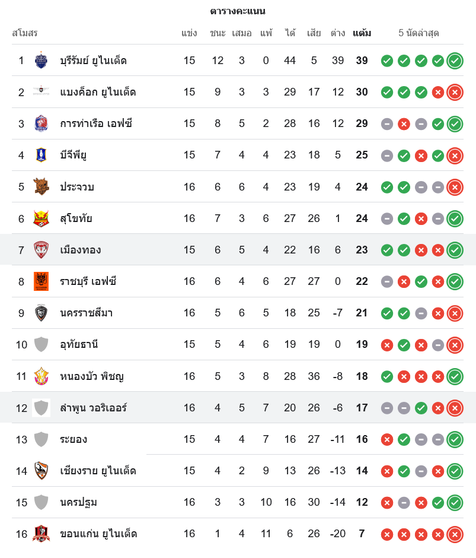Open the Nong Bua Pitchaya (หนองบัว พิชญ) team link
Viewport: 476px width, 558px height.
(x=91, y=376)
